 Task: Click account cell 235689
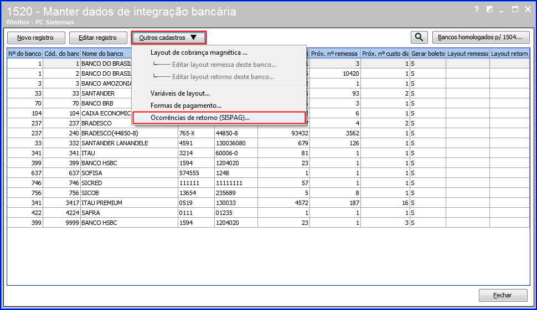[236, 193]
